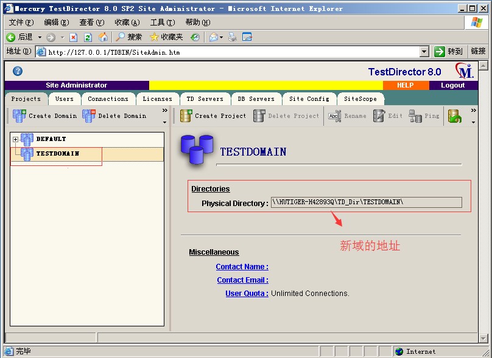Open the address bar URL dropdown
The image size is (492, 358).
coord(424,52)
